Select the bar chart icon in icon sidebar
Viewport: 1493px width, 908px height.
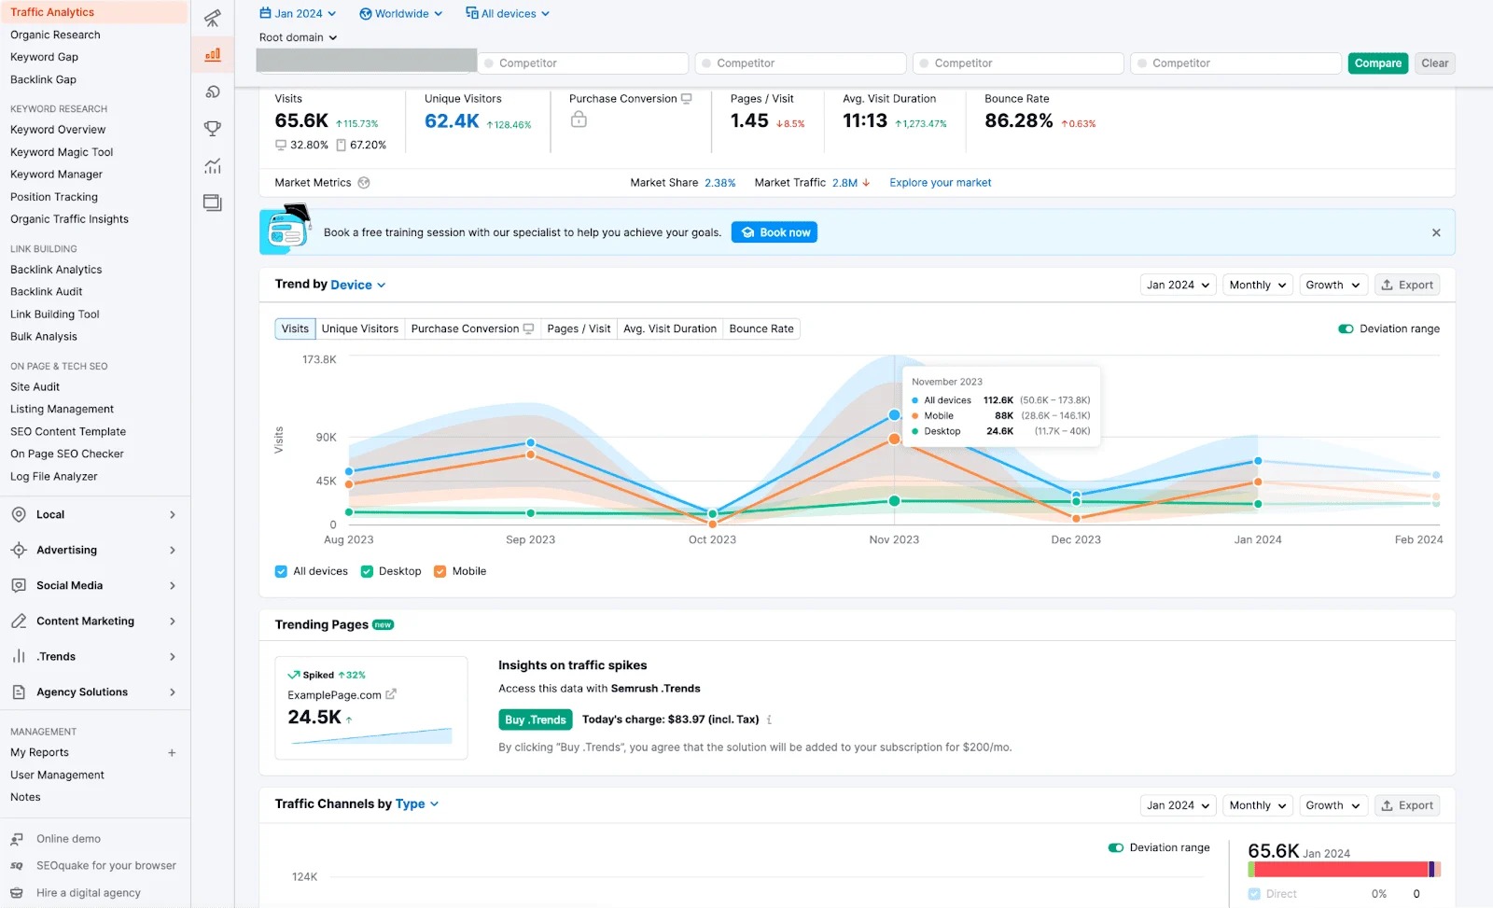(213, 54)
